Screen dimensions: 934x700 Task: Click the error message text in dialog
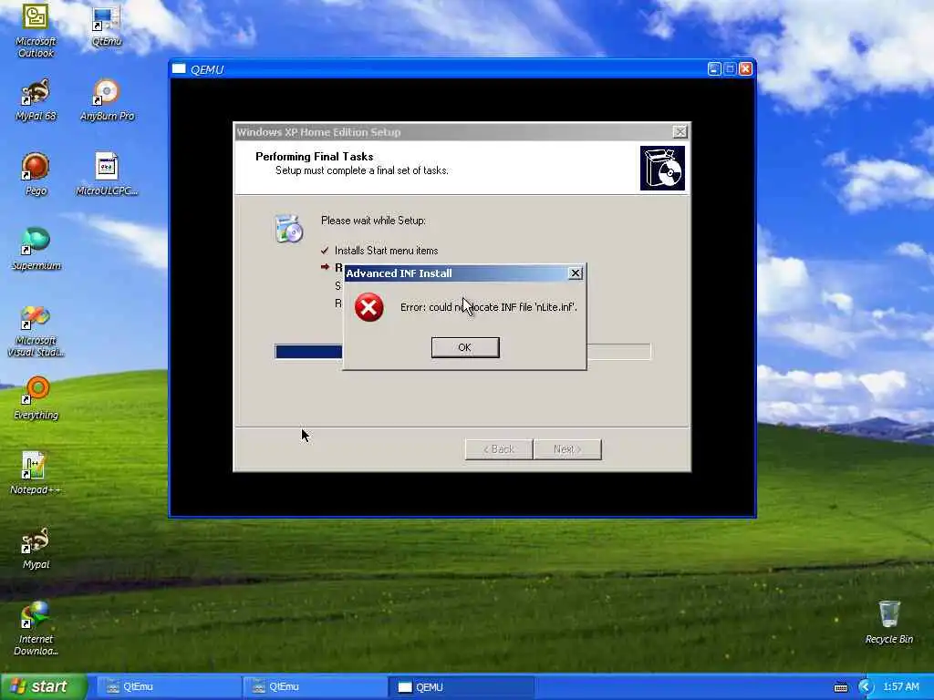click(489, 307)
